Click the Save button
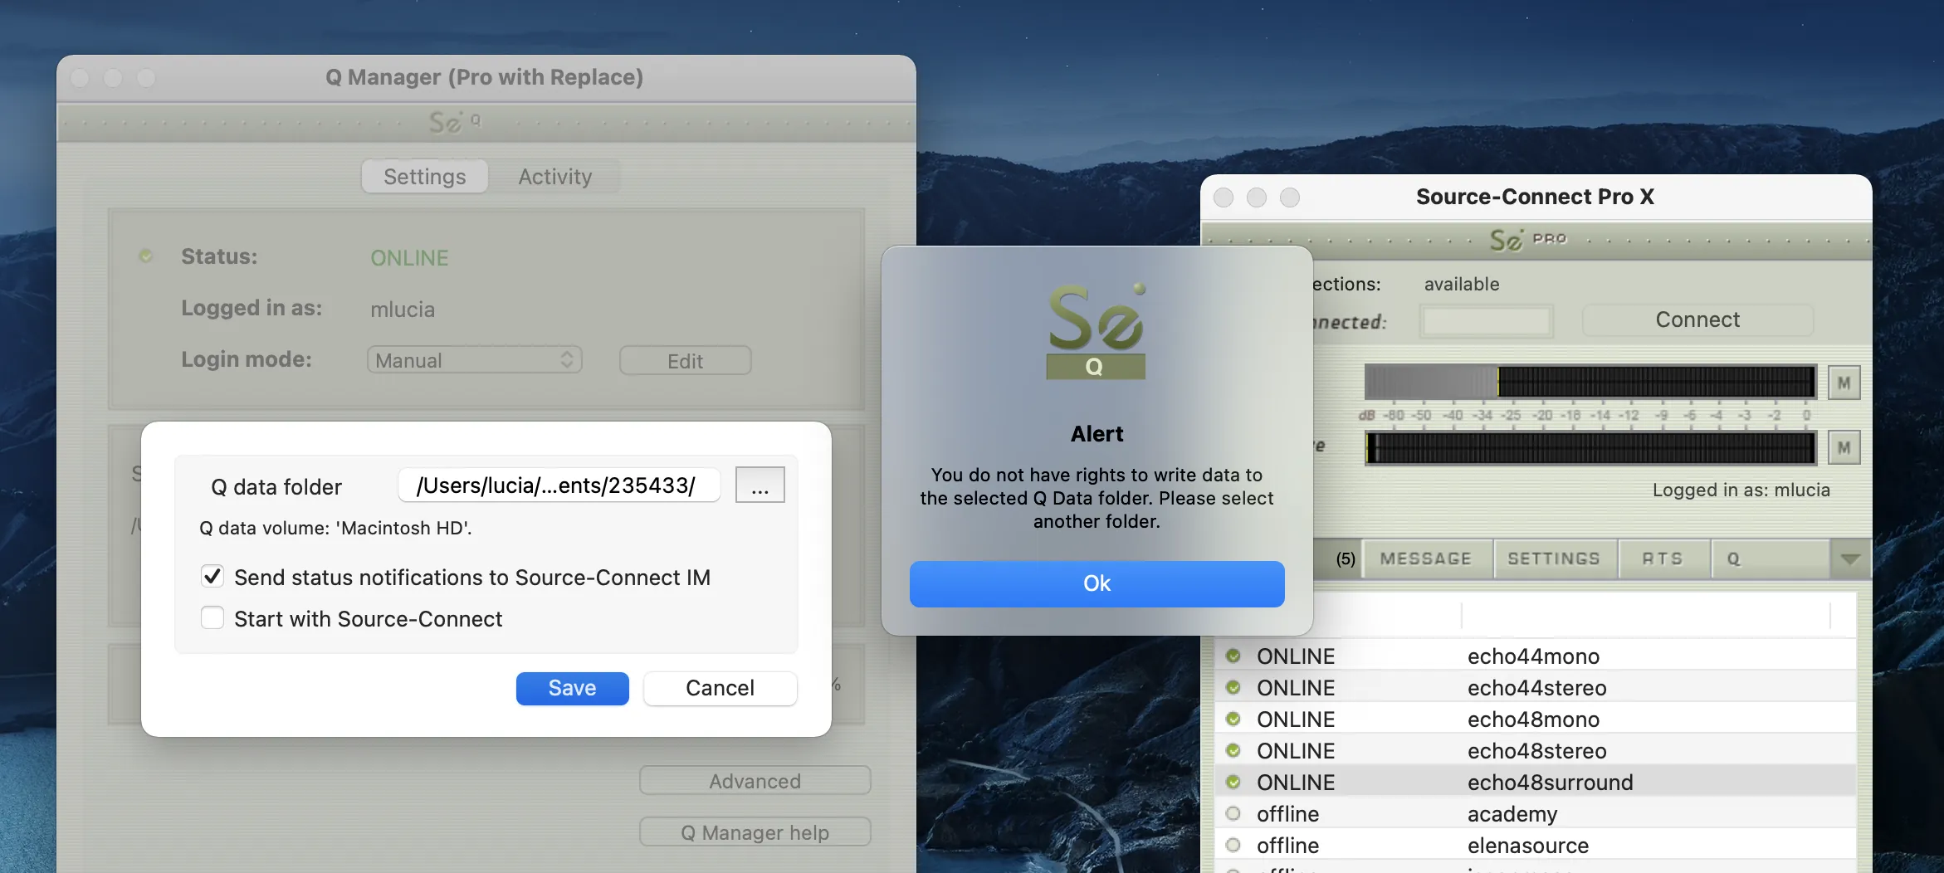 click(x=572, y=688)
